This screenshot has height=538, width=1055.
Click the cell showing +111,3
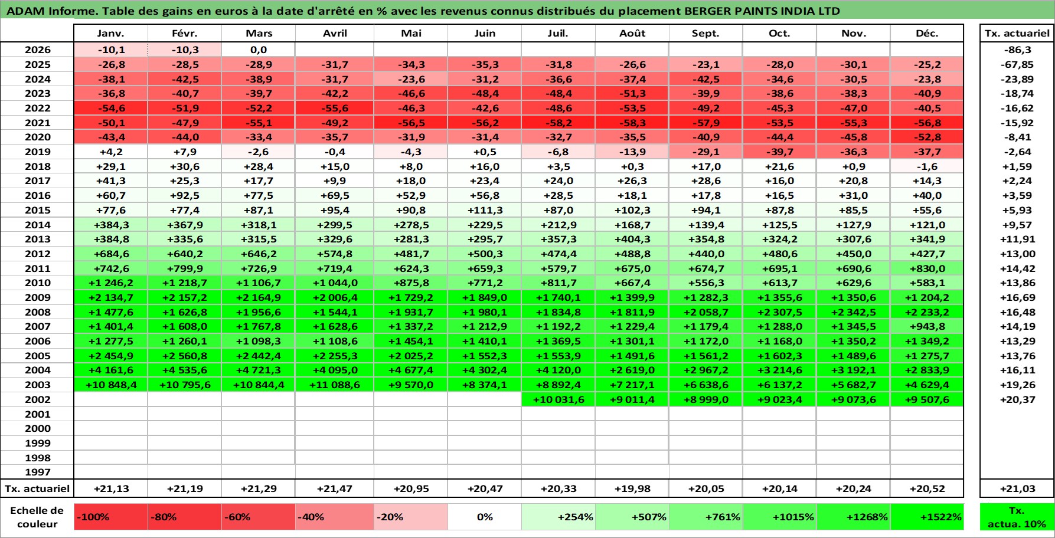pyautogui.click(x=485, y=210)
